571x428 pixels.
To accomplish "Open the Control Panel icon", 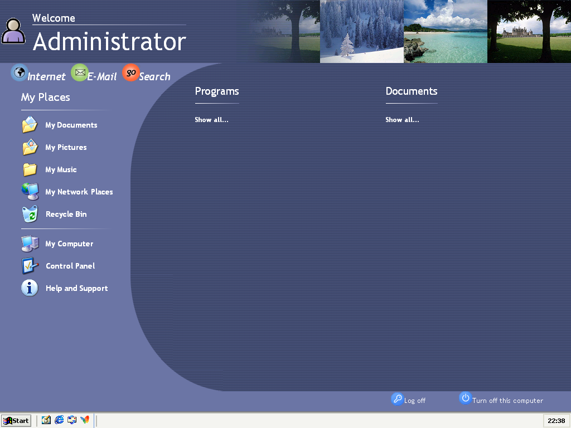I will click(x=30, y=266).
